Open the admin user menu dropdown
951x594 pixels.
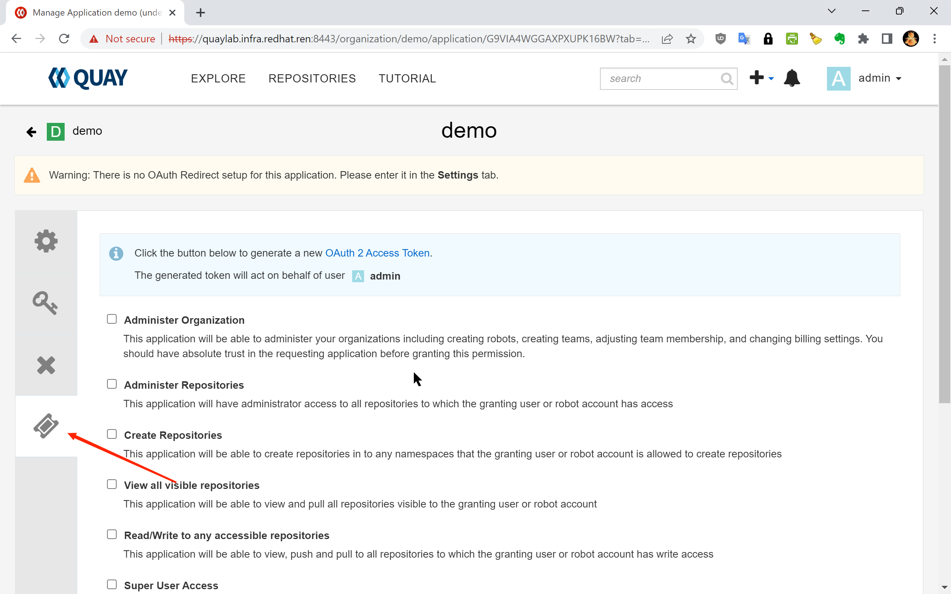point(879,78)
